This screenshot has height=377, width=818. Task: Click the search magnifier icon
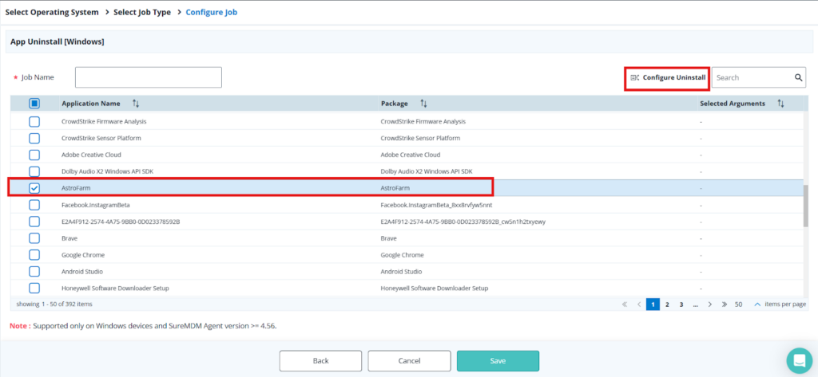798,77
